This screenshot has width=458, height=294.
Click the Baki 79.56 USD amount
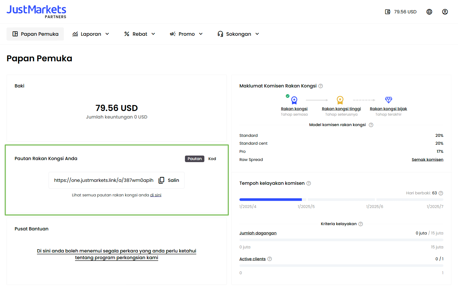click(x=117, y=108)
